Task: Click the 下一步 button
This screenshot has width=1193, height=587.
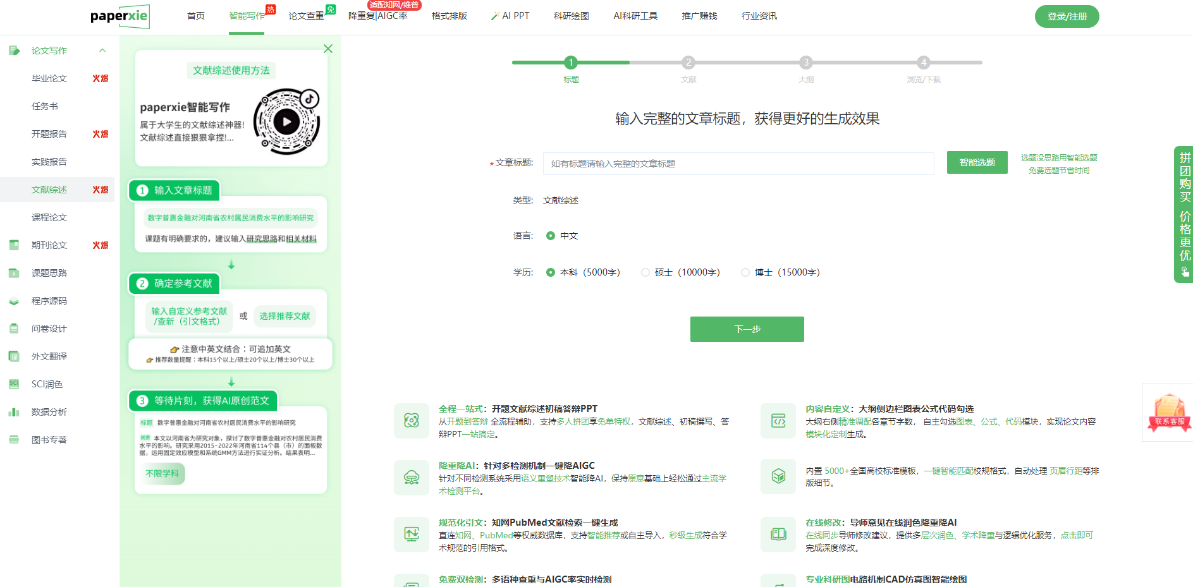Action: tap(747, 329)
